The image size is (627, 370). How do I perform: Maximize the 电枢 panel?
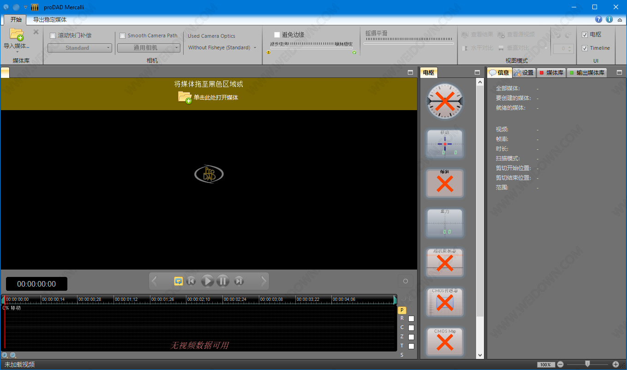pos(478,73)
